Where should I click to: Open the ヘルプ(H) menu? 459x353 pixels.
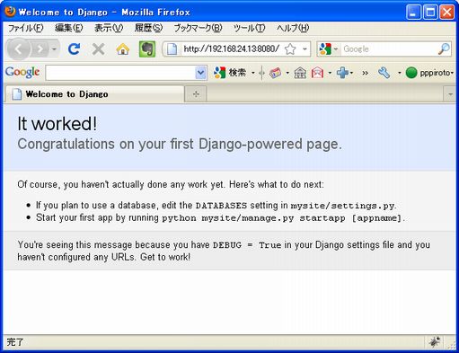pos(293,28)
